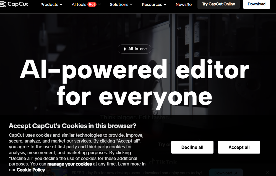Click the dimmed Download button in promo banner
The width and height of the screenshot is (276, 176).
click(226, 173)
